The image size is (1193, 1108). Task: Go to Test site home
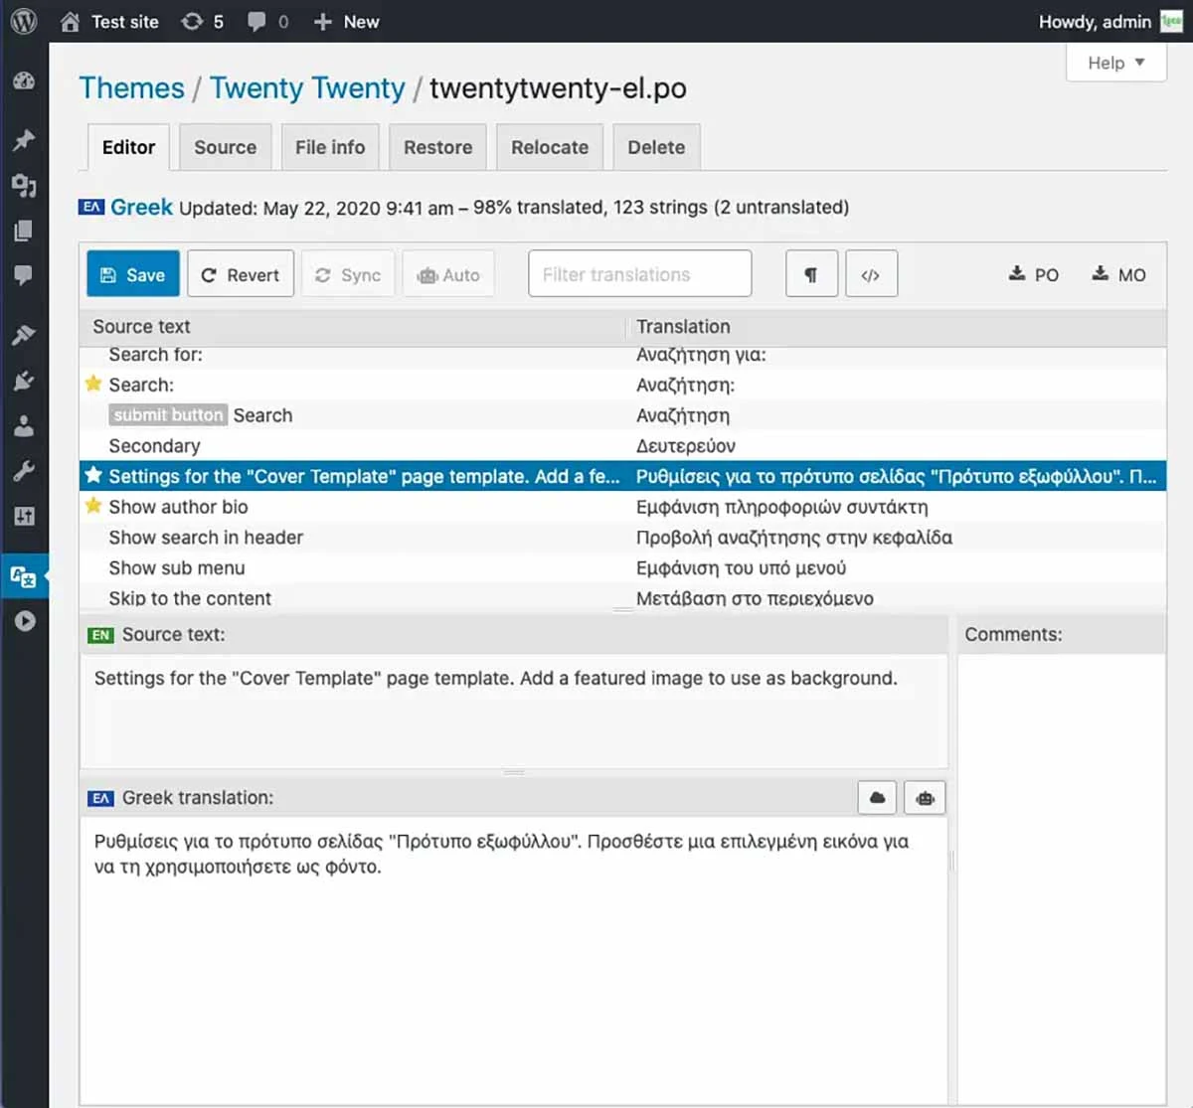(x=109, y=21)
